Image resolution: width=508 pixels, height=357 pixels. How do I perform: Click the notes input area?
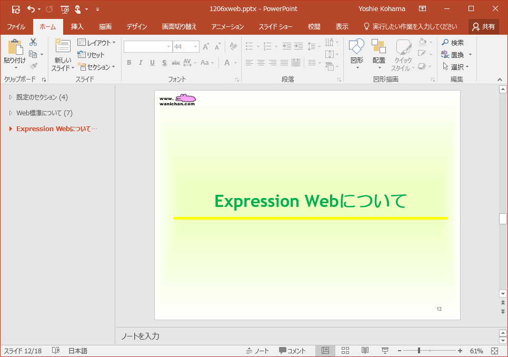307,336
